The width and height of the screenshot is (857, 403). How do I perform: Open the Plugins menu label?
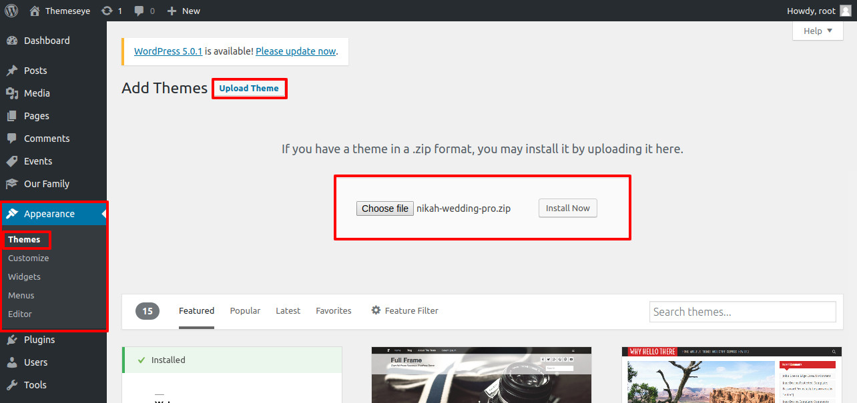click(x=39, y=340)
